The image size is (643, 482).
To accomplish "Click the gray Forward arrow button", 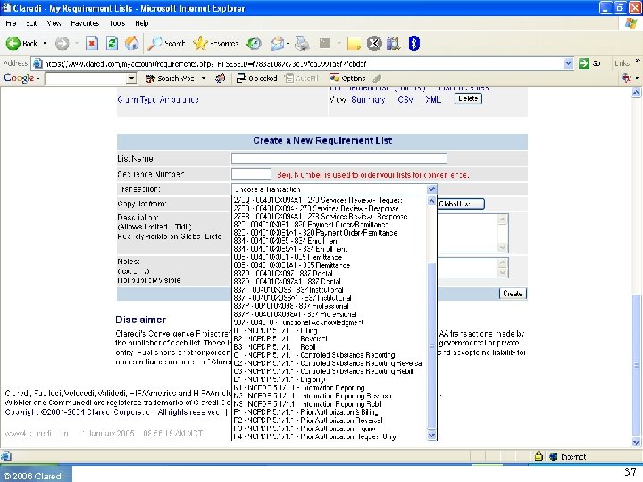I will (62, 43).
